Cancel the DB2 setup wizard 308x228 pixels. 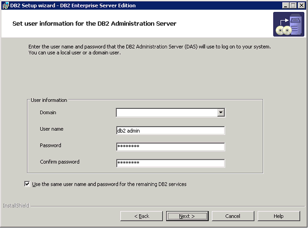tap(233, 216)
